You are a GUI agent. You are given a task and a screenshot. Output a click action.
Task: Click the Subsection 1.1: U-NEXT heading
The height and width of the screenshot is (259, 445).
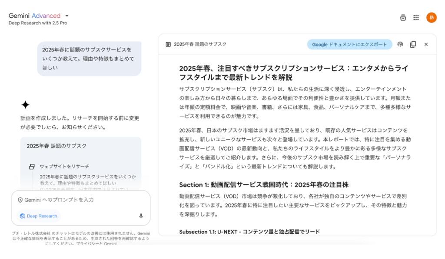coord(249,232)
